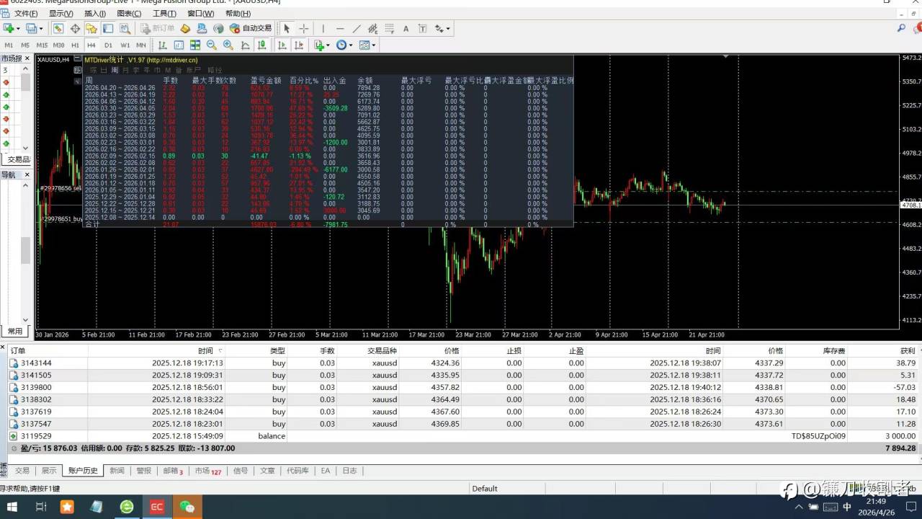Open MetaEditor yellow book icon
Image resolution: width=922 pixels, height=519 pixels.
pos(185,28)
